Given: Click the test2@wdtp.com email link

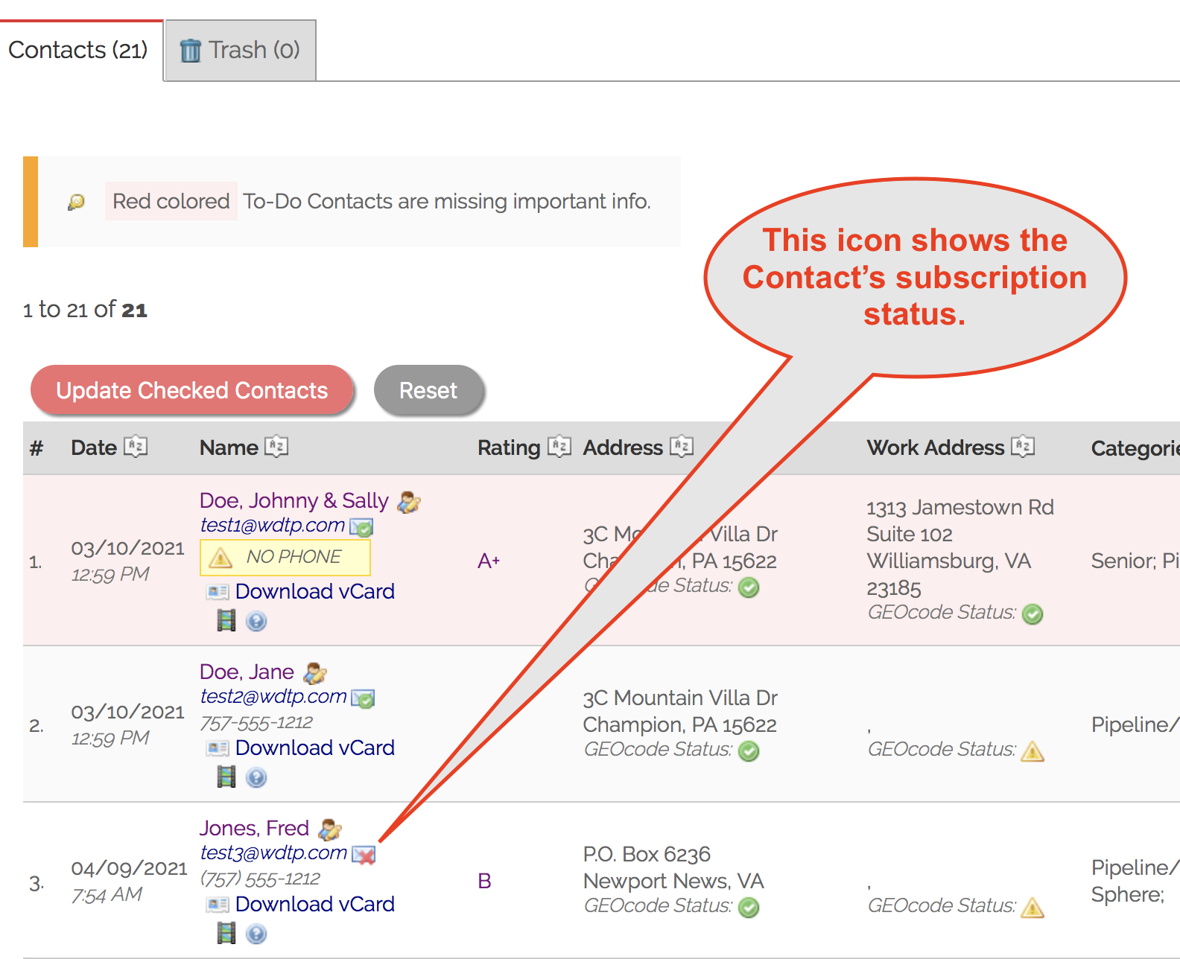Looking at the screenshot, I should (273, 696).
